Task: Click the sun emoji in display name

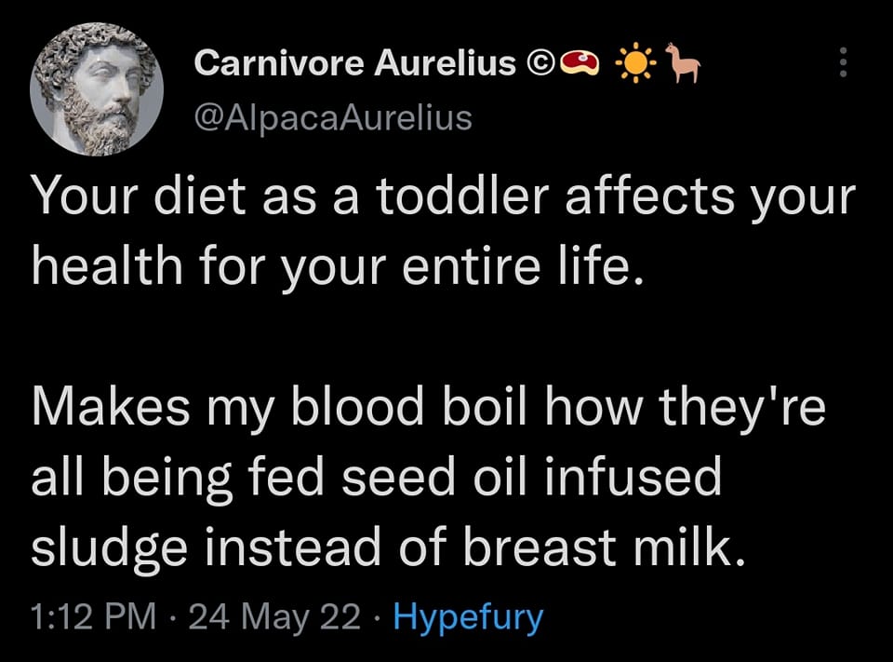Action: tap(633, 63)
